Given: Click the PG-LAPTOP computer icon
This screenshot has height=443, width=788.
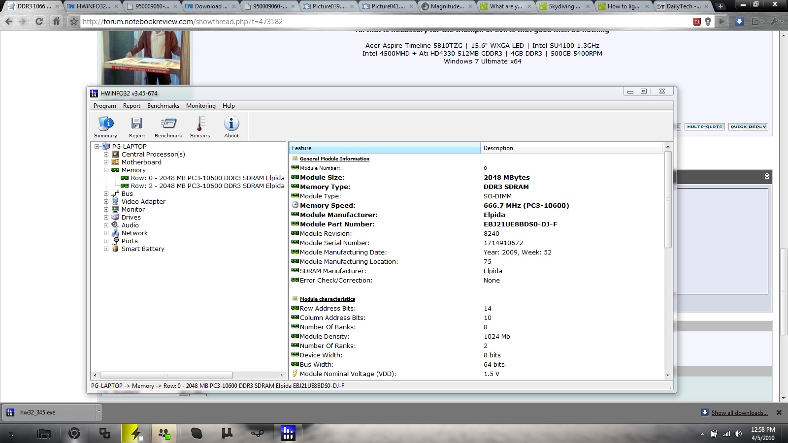Looking at the screenshot, I should (106, 146).
